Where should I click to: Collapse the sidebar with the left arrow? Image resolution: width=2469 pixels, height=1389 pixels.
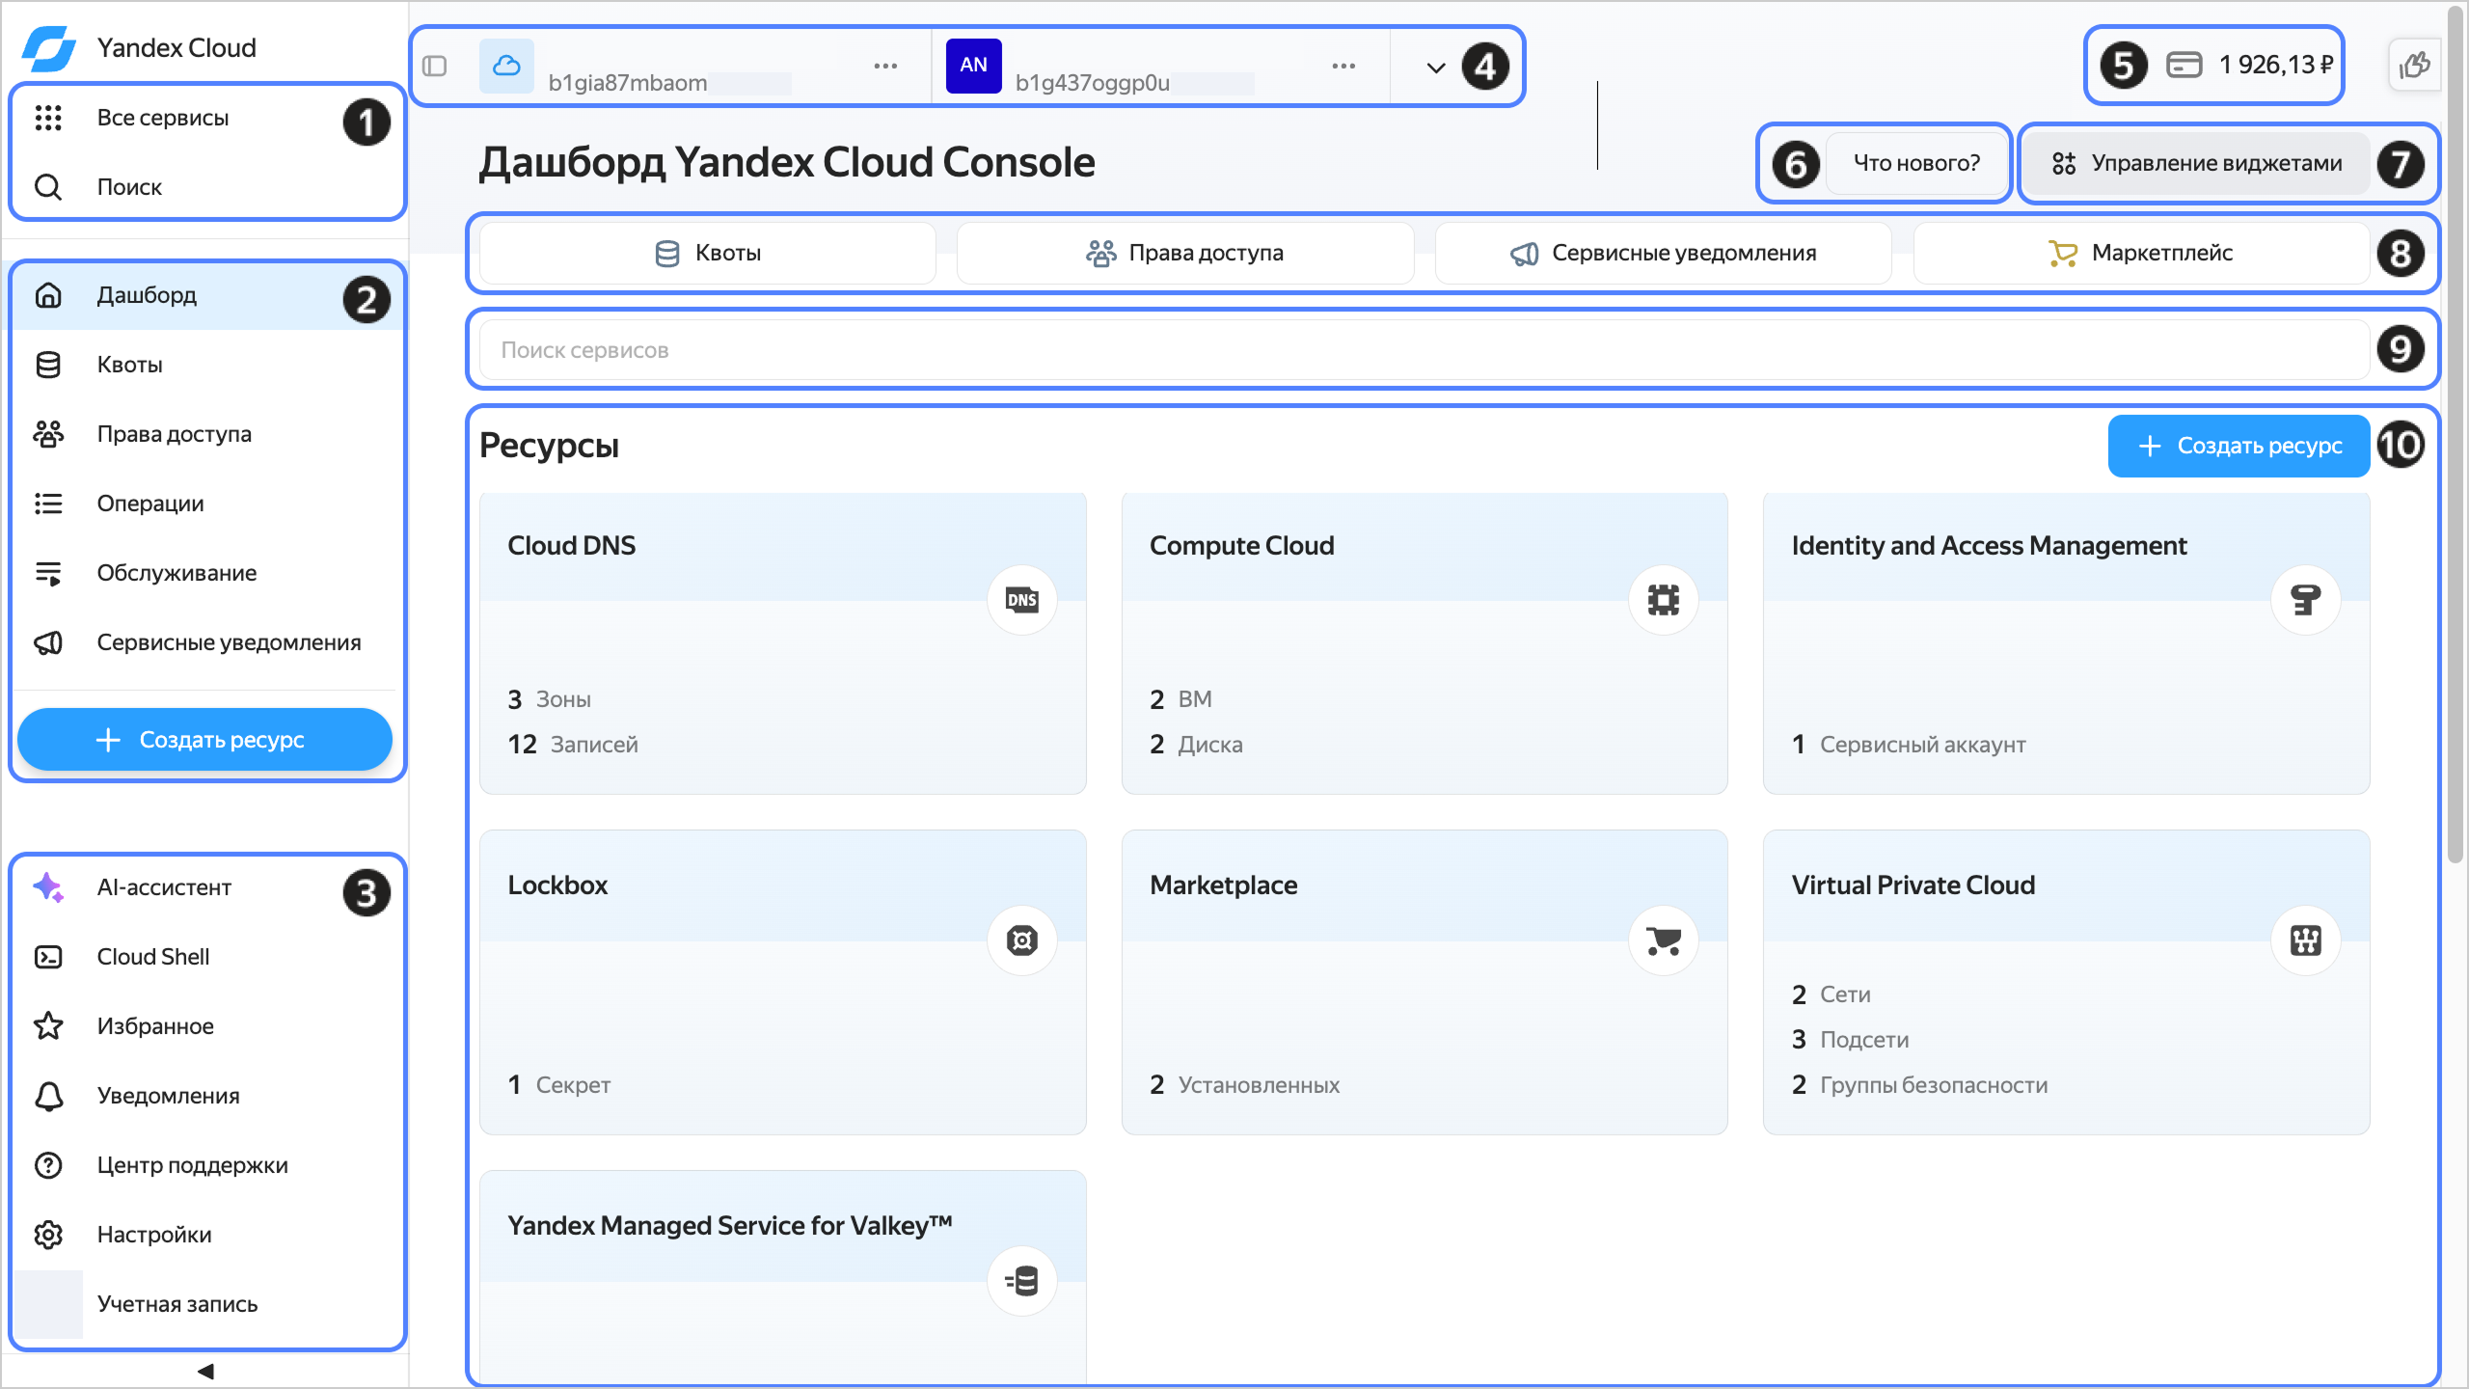click(x=205, y=1371)
